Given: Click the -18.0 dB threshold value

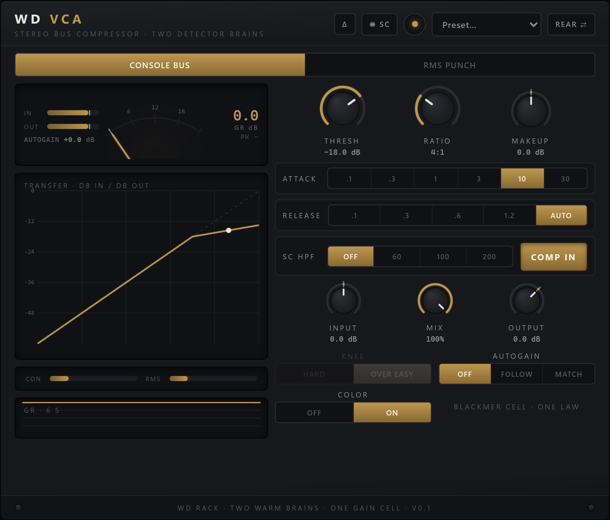Looking at the screenshot, I should [x=342, y=152].
